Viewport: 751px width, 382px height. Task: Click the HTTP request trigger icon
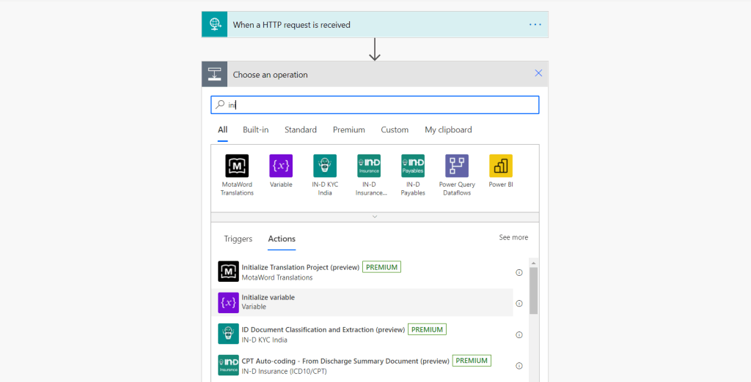215,24
